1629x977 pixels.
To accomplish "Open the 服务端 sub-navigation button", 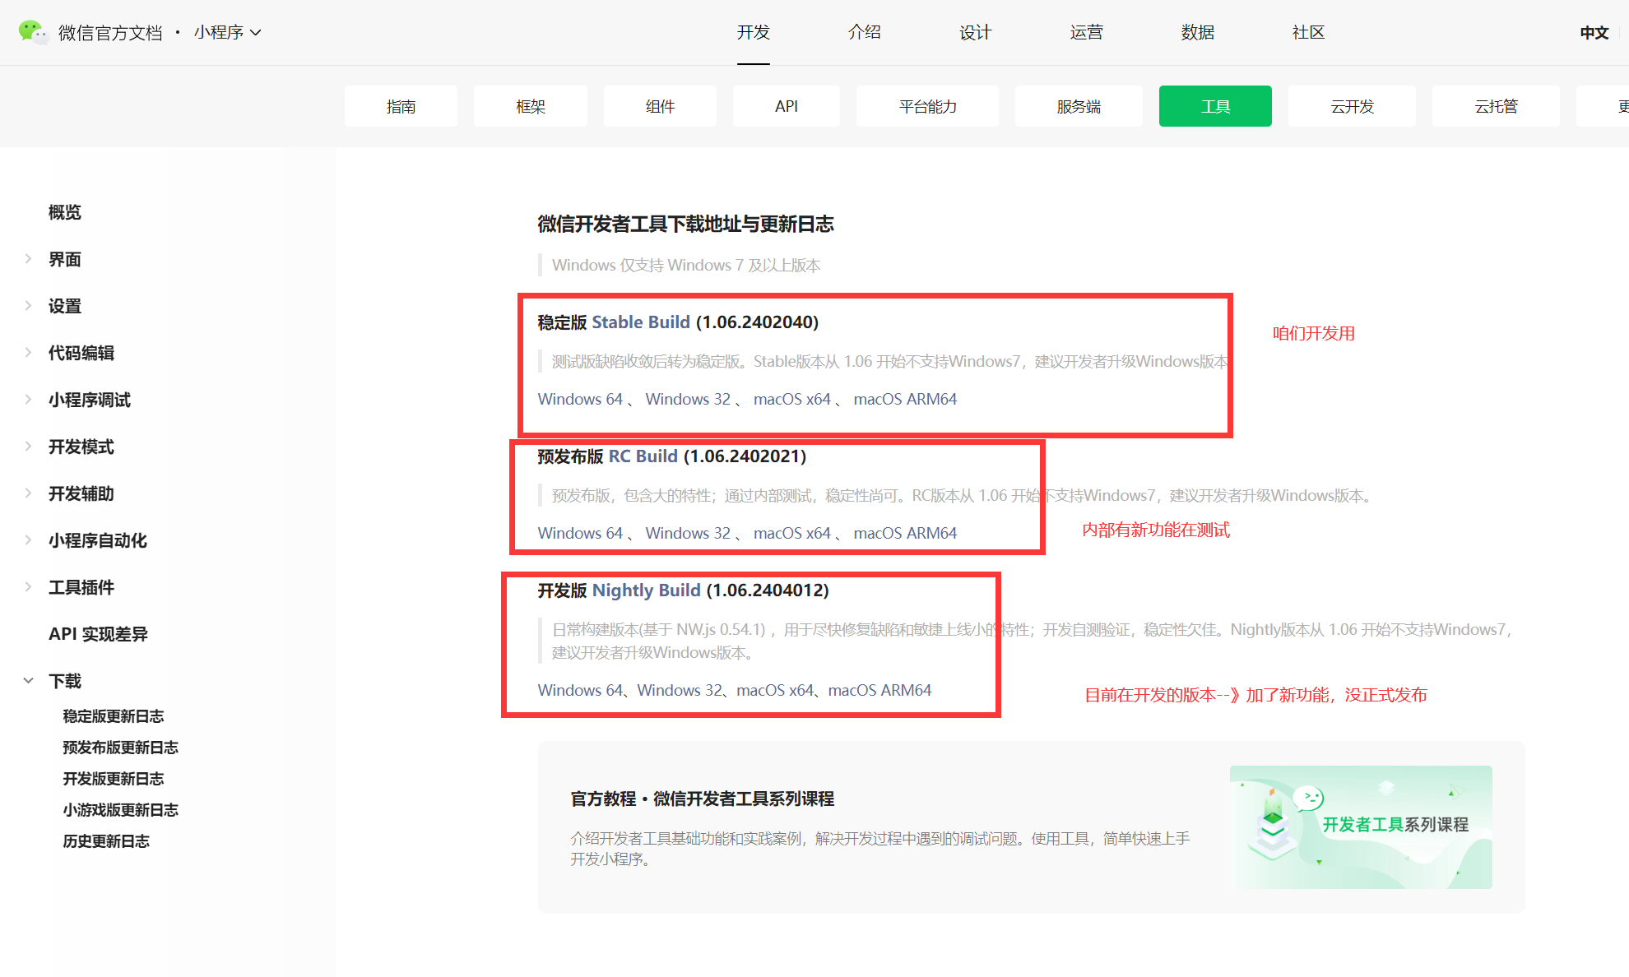I will tap(1079, 106).
